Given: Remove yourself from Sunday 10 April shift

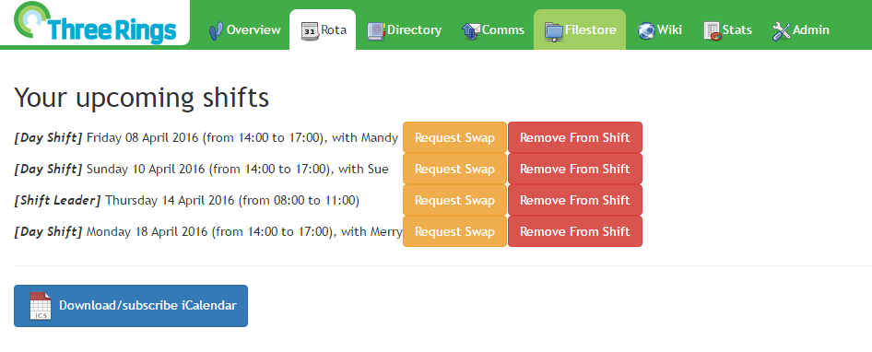Looking at the screenshot, I should 575,169.
